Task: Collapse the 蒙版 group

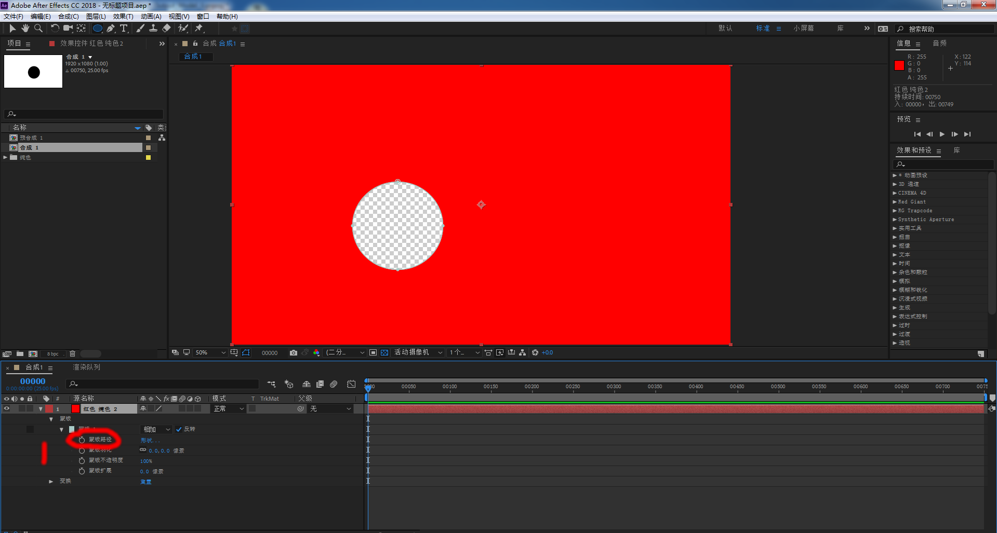Action: (x=51, y=419)
